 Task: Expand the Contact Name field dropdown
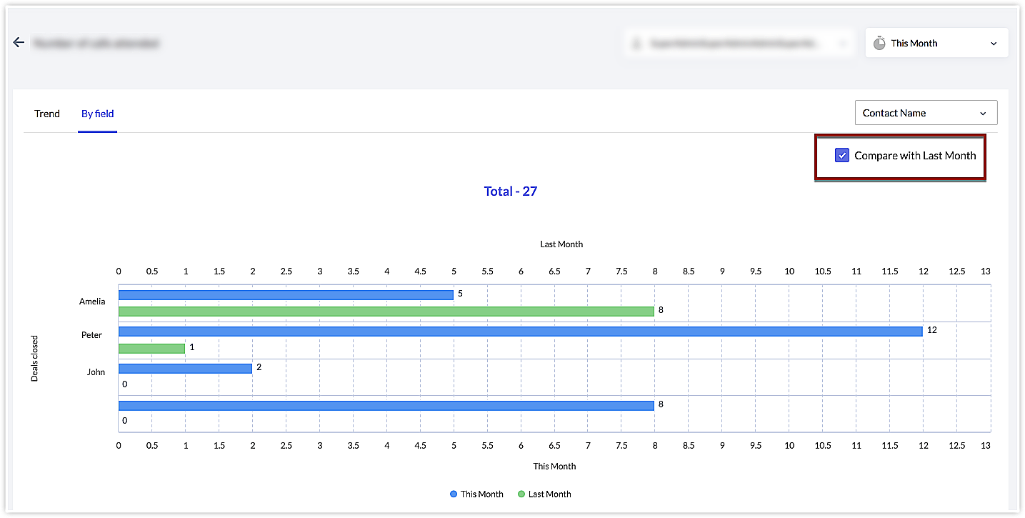(x=926, y=113)
